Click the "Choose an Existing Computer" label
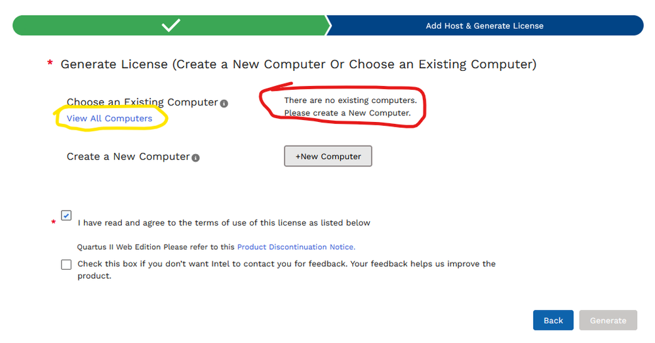 point(142,102)
